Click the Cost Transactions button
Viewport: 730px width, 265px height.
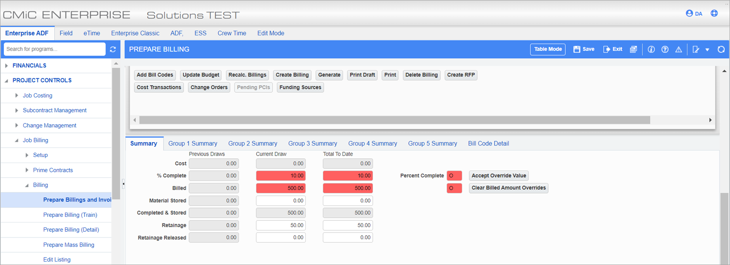(x=159, y=87)
